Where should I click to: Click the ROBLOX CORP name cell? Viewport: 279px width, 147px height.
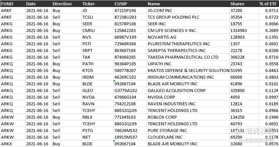coord(188,117)
